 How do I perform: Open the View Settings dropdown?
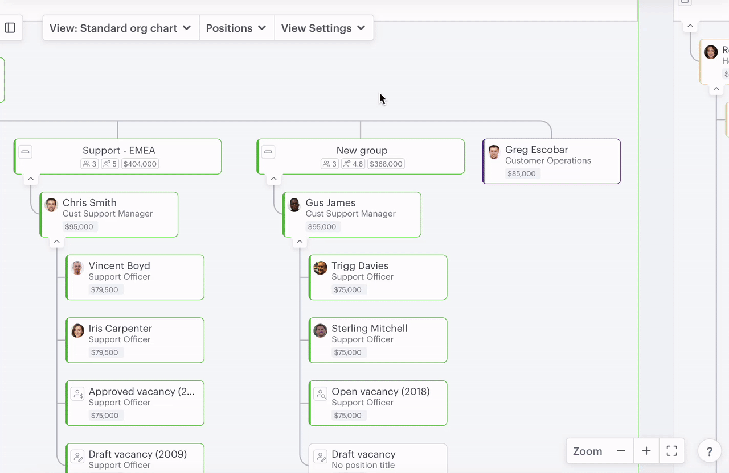[323, 27]
